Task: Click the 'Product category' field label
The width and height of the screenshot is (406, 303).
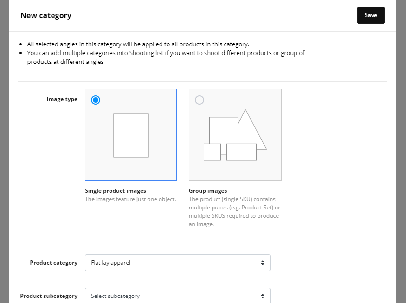Action: point(53,263)
